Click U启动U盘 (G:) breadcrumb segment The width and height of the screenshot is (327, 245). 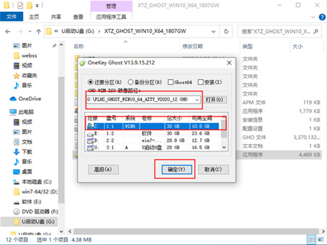78,32
